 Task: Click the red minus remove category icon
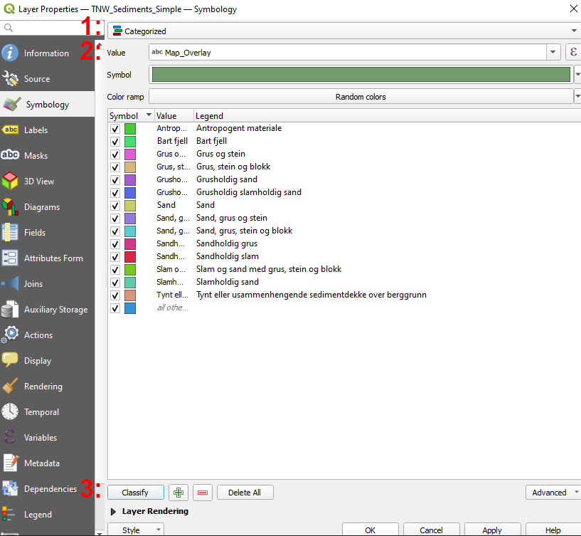(x=202, y=493)
